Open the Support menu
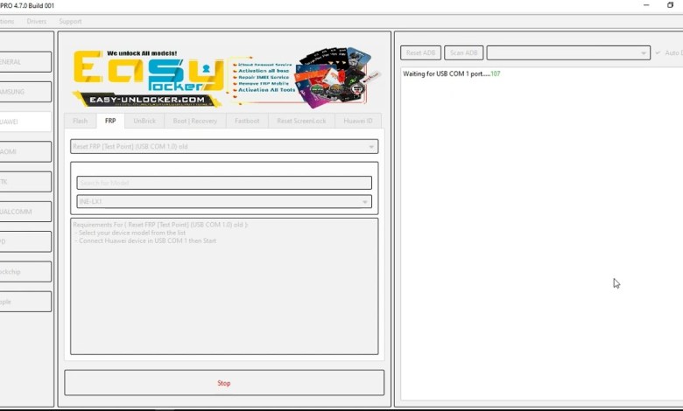This screenshot has height=411, width=683. click(x=70, y=21)
